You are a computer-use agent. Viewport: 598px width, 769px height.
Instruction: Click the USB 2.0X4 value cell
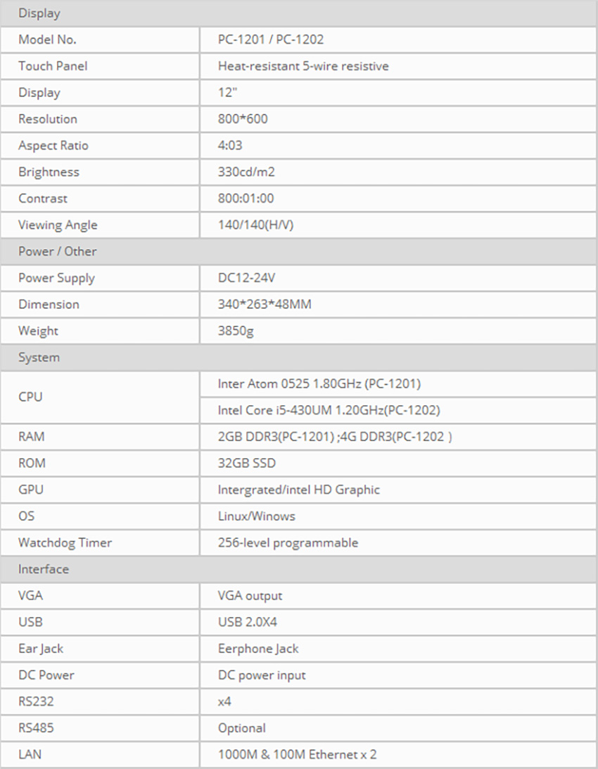250,622
